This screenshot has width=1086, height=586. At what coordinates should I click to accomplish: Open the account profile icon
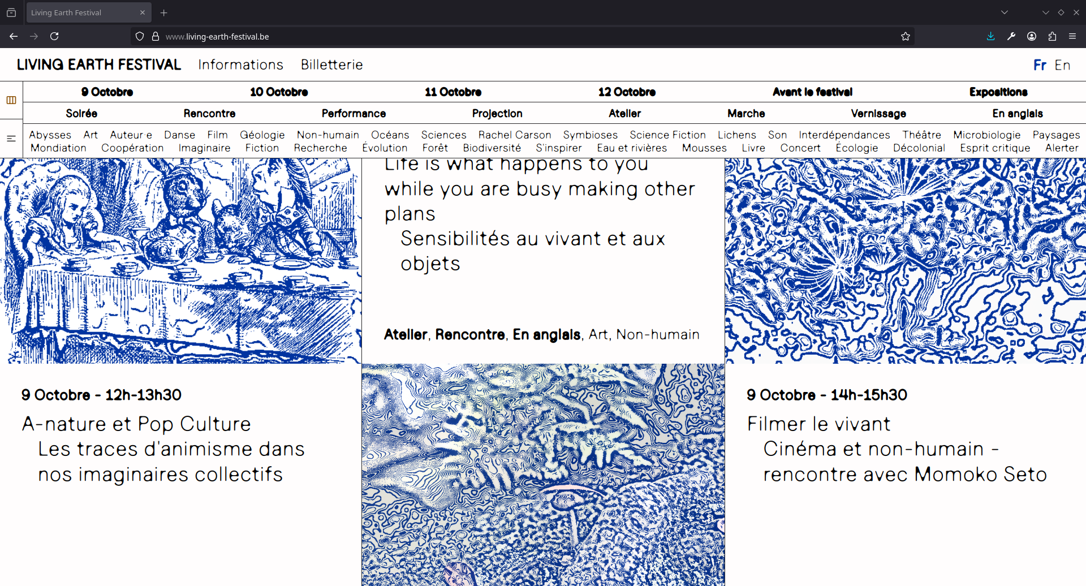tap(1032, 36)
